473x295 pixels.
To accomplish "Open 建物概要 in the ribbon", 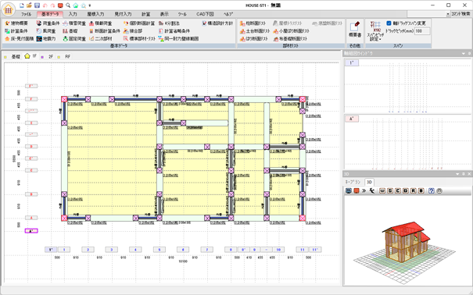I will click(16, 23).
